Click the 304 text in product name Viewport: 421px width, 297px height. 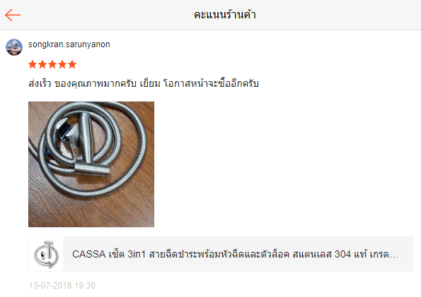[x=342, y=254]
